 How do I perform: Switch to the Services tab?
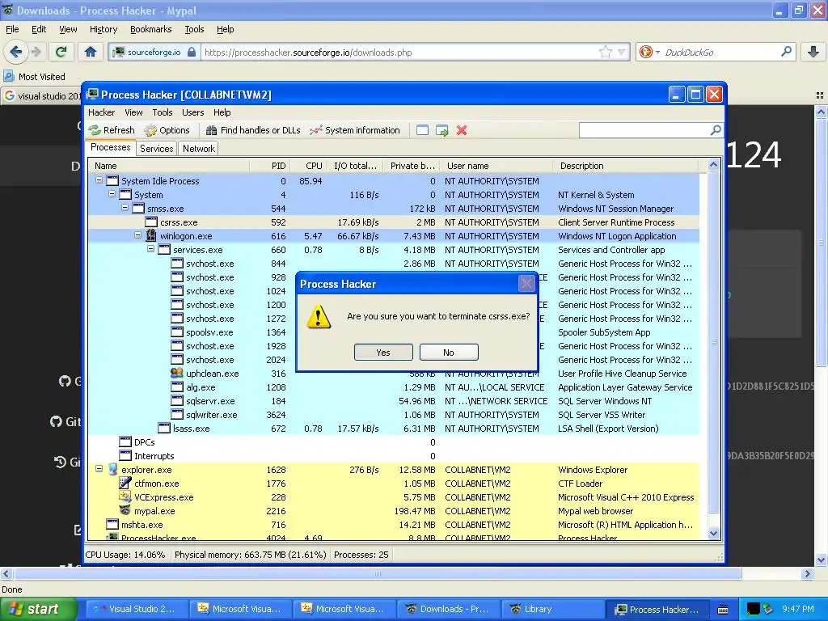point(156,149)
